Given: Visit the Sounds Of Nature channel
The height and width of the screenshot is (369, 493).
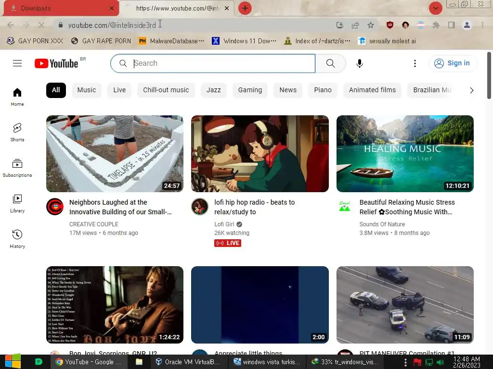Looking at the screenshot, I should click(x=382, y=224).
